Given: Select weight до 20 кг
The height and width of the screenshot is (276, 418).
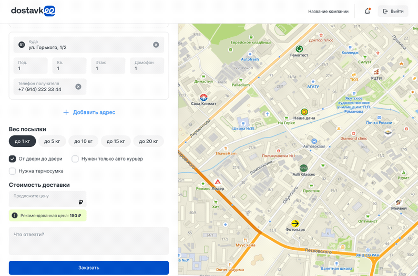Looking at the screenshot, I should point(148,141).
